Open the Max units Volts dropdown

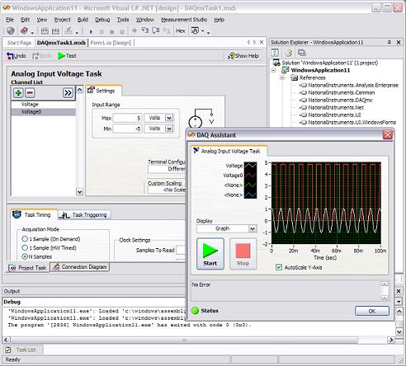pos(169,118)
